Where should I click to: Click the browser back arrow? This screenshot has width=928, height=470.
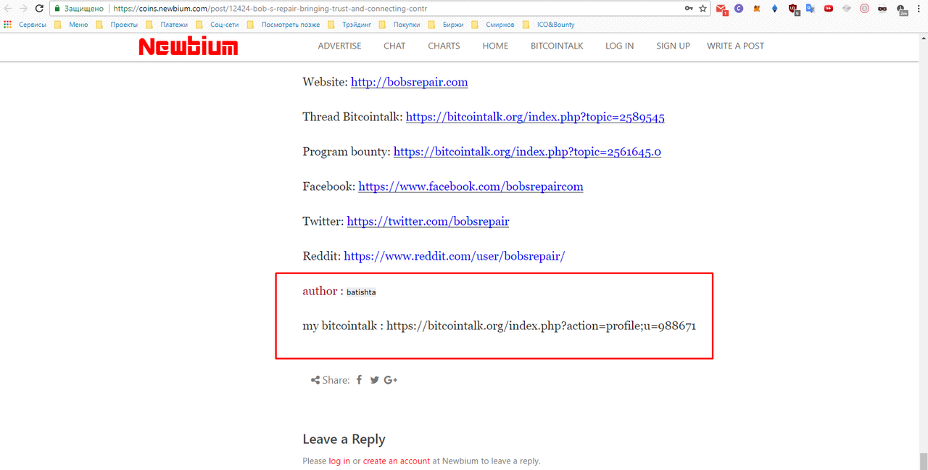pyautogui.click(x=8, y=9)
